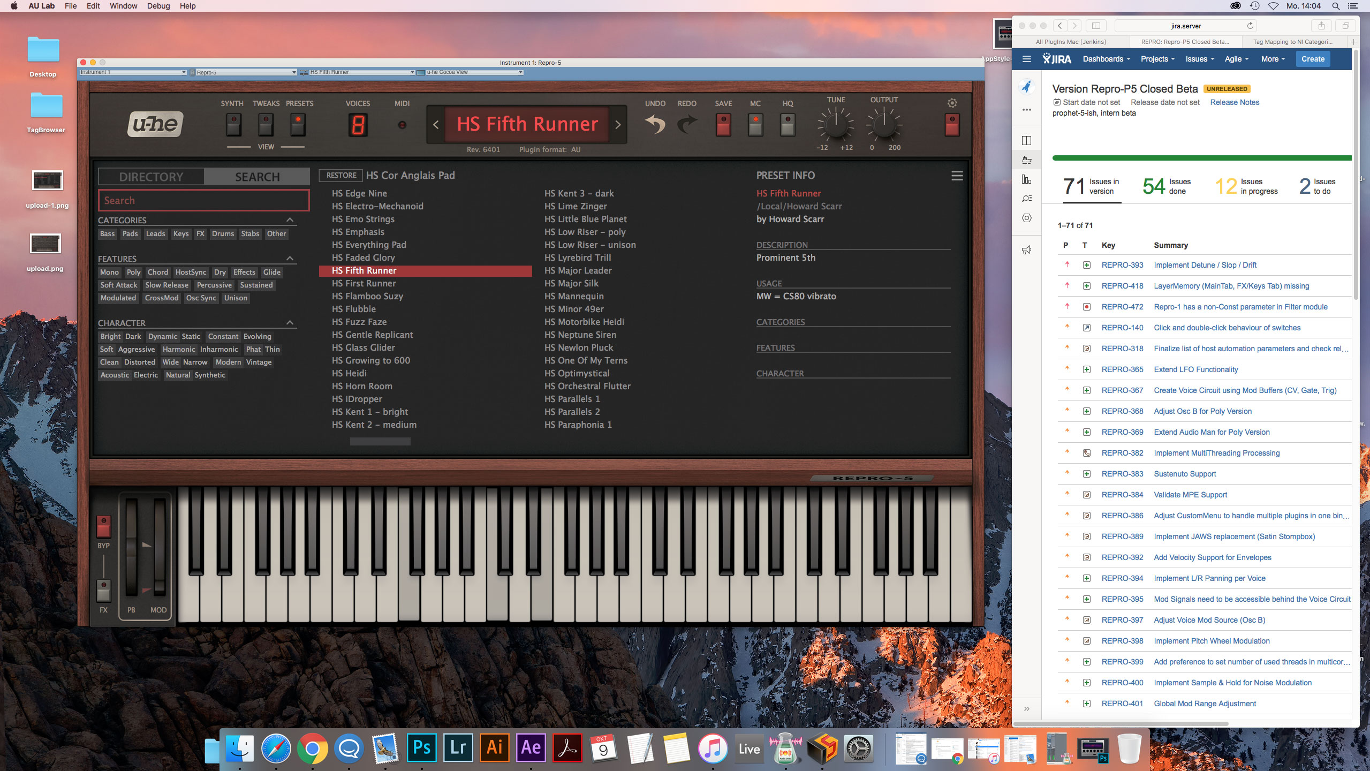1370x771 pixels.
Task: Open Repro-5 settings gear icon
Action: pos(952,103)
